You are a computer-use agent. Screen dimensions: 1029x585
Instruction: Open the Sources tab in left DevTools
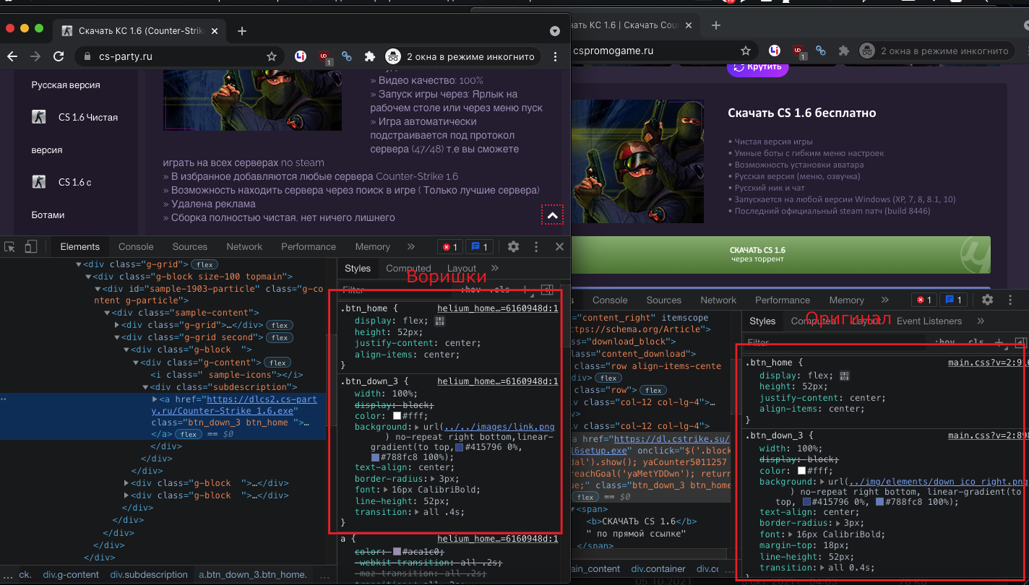pyautogui.click(x=190, y=247)
